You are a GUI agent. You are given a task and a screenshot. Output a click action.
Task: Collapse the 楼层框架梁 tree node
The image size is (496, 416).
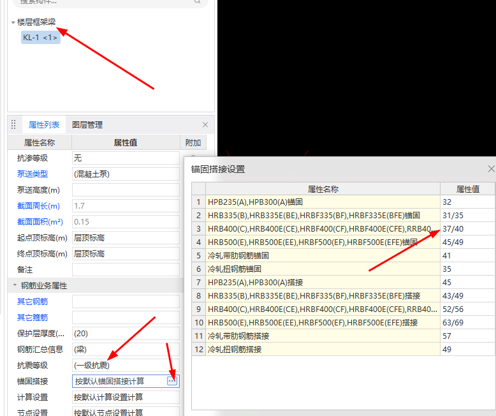pos(13,22)
